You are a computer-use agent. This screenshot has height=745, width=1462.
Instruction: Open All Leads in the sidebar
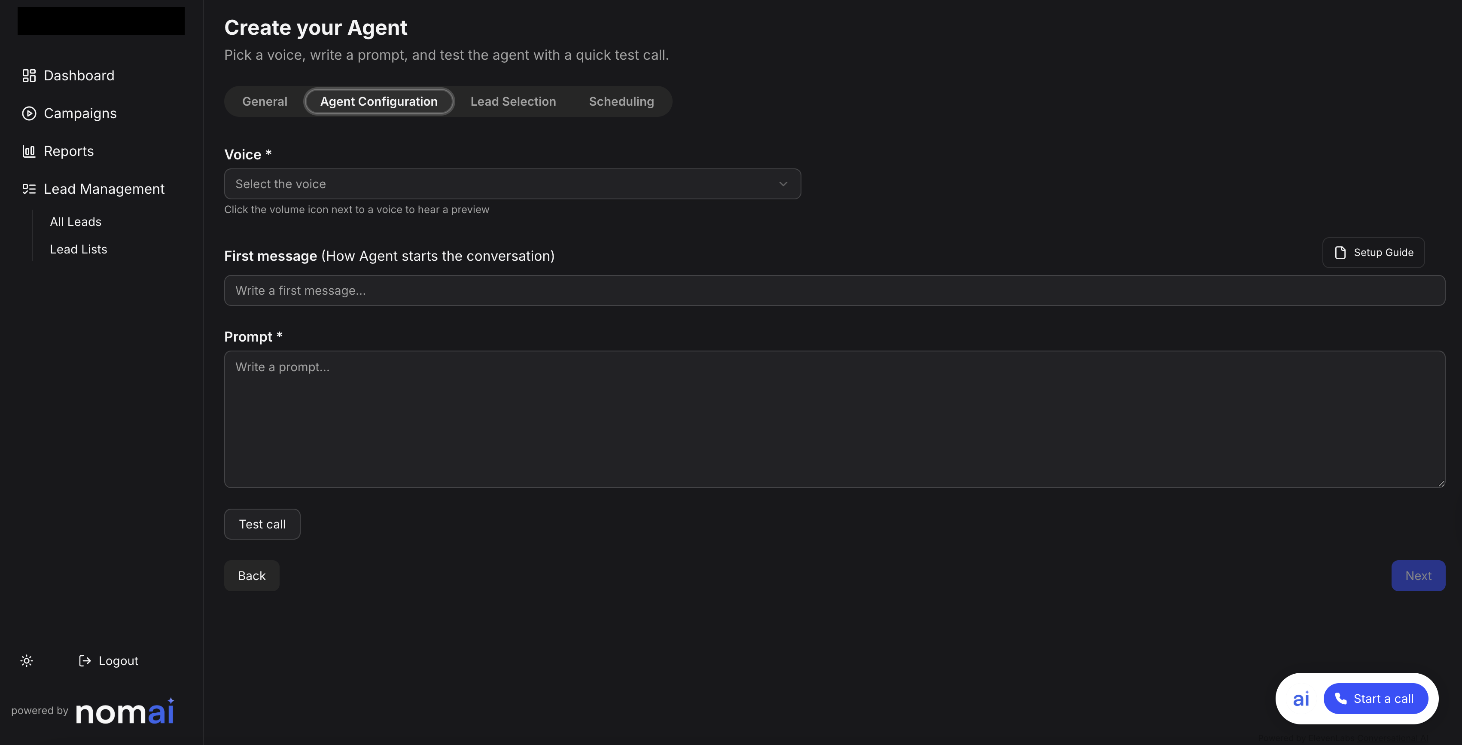tap(76, 222)
